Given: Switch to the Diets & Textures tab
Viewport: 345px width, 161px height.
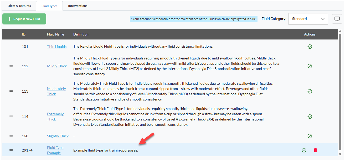Looking at the screenshot, I should 19,6.
